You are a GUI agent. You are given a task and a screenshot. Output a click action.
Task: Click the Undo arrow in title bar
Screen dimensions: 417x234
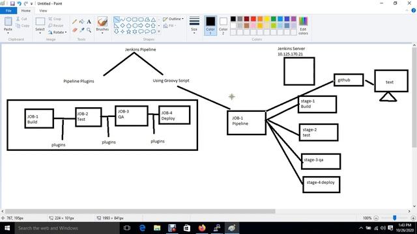pyautogui.click(x=19, y=4)
